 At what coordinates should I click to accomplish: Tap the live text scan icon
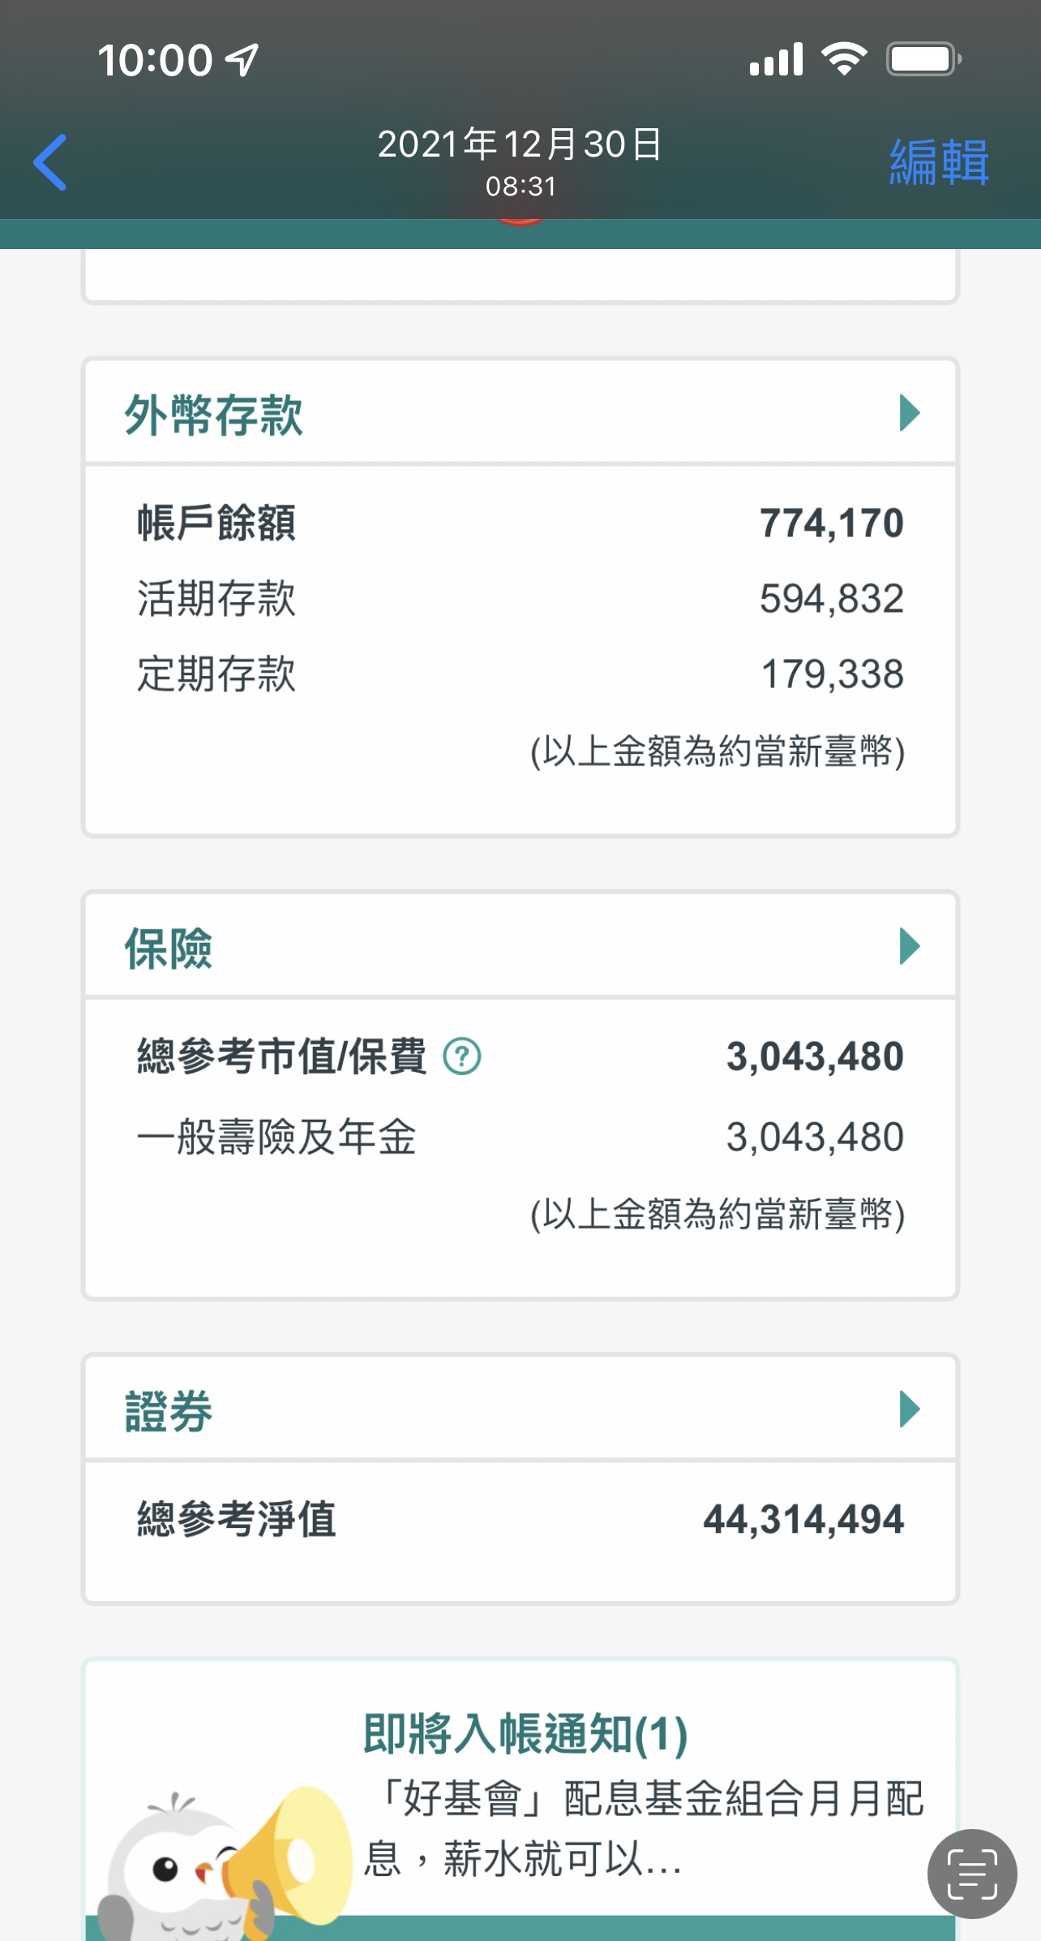click(971, 1874)
